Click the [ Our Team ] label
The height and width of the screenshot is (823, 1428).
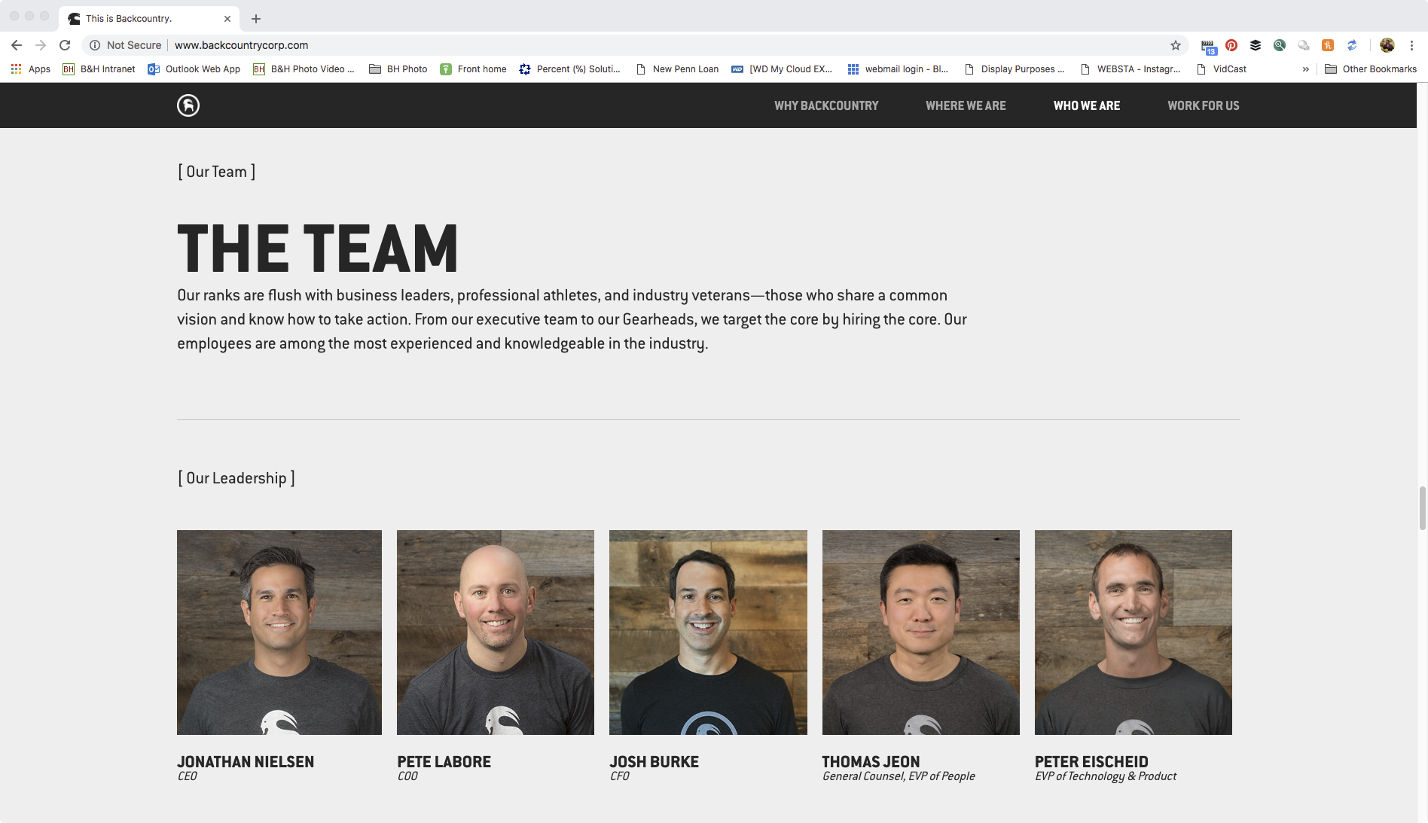(217, 172)
